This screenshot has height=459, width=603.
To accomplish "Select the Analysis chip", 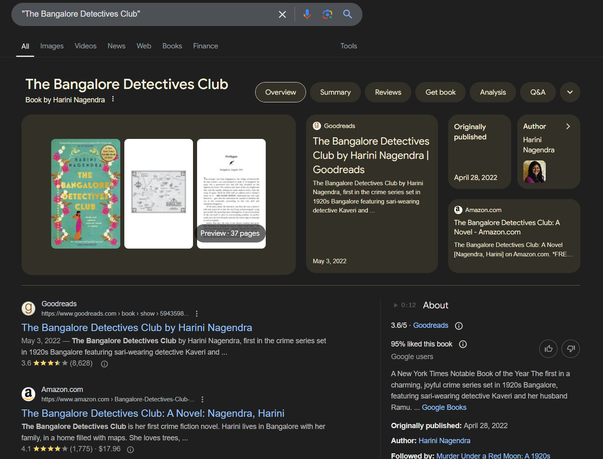I will 493,92.
